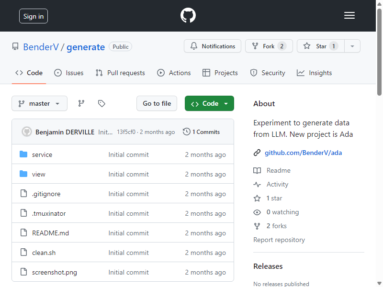The width and height of the screenshot is (383, 287).
Task: Open the BenderV owner link
Action: click(x=41, y=47)
